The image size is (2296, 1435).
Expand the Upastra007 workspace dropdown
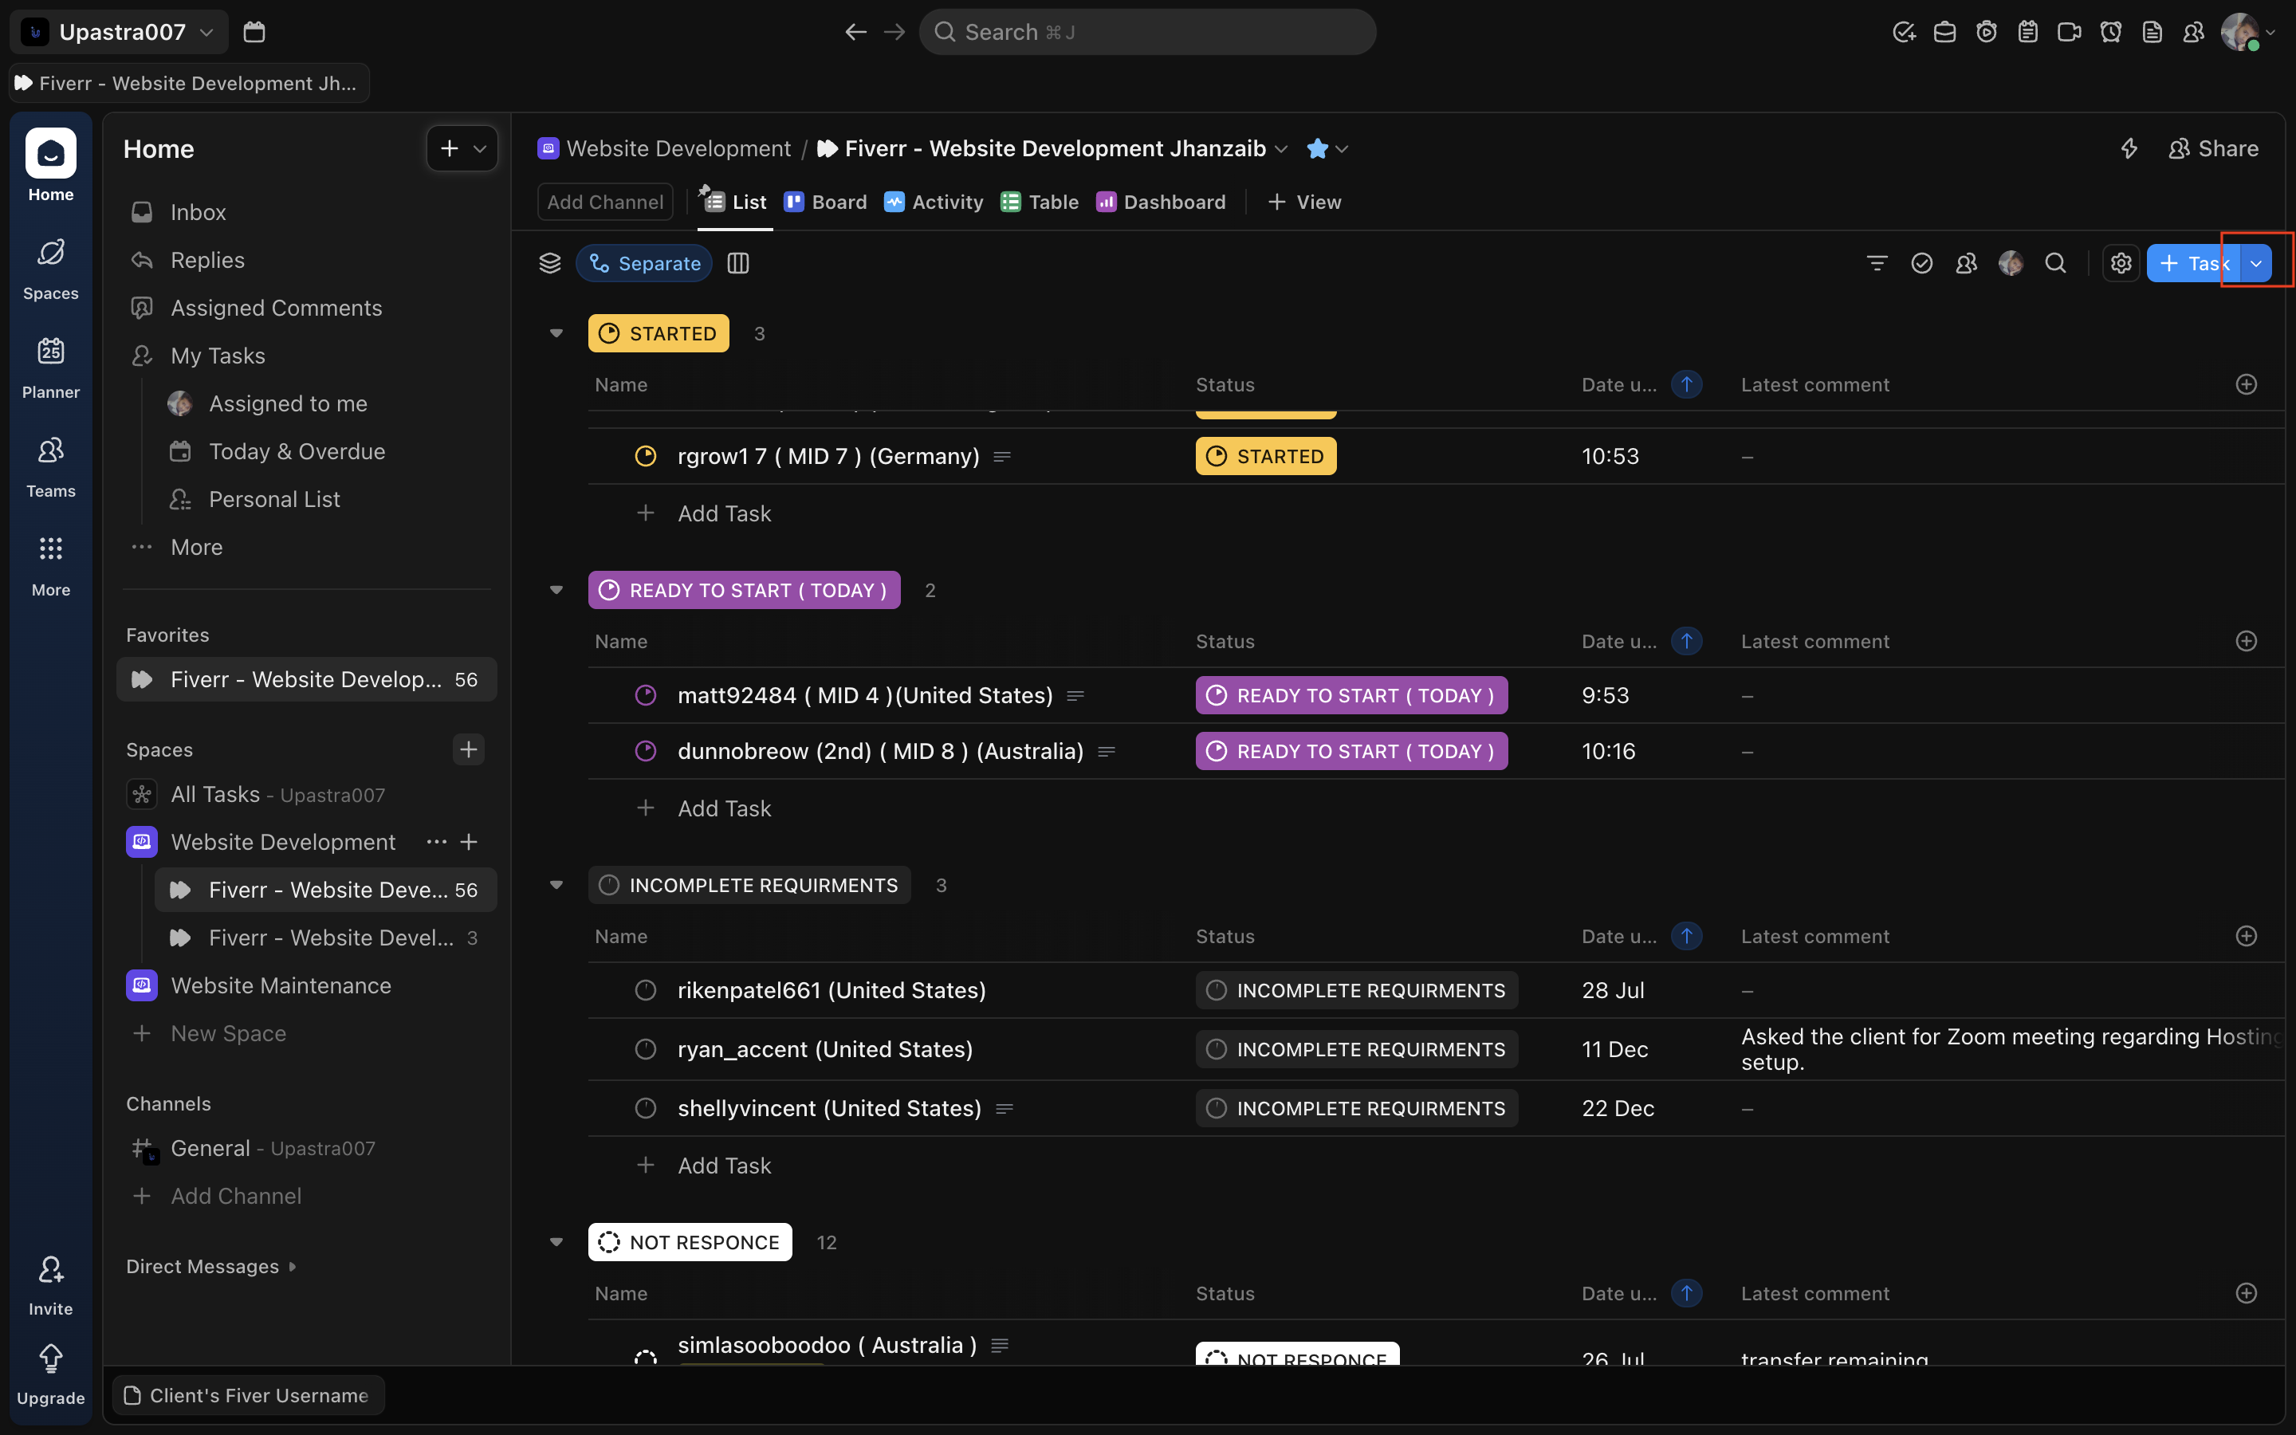pyautogui.click(x=120, y=32)
